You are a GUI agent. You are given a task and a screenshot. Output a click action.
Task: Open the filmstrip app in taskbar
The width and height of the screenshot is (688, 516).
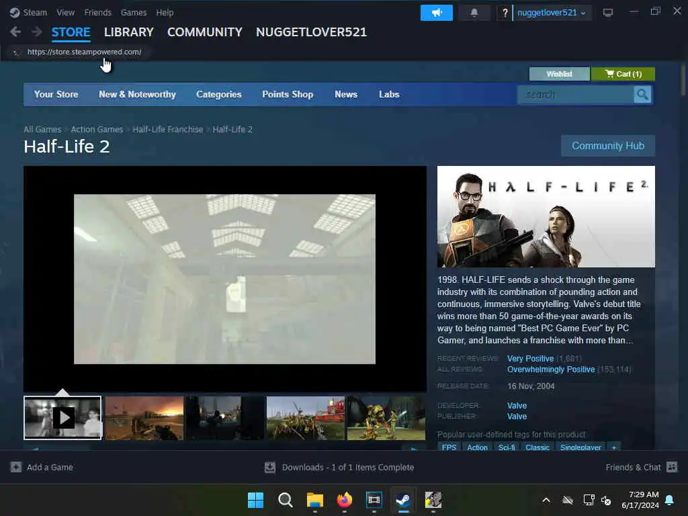[x=374, y=500]
